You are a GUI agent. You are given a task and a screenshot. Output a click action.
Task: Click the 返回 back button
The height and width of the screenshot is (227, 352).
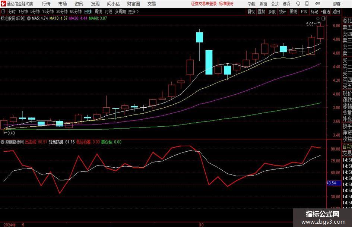click(336, 12)
